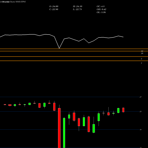The width and height of the screenshot is (148, 148).
Task: Select the high value H: 24.10
Action: pyautogui.click(x=78, y=7)
